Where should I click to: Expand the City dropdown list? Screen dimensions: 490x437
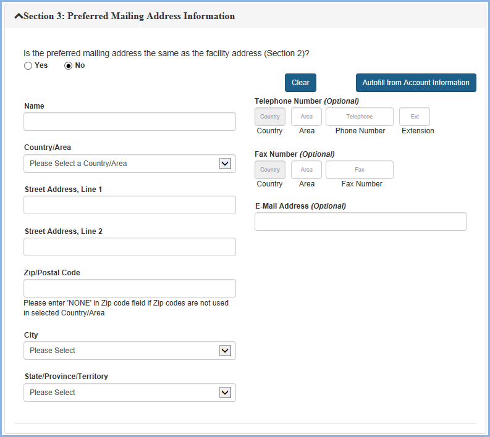[x=130, y=351]
